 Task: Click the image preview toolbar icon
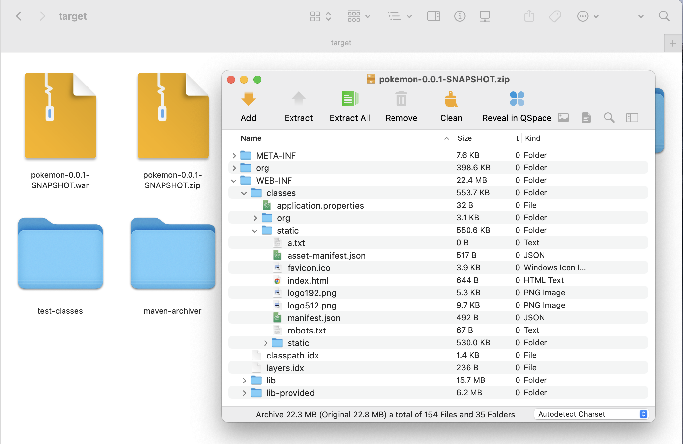pos(563,118)
